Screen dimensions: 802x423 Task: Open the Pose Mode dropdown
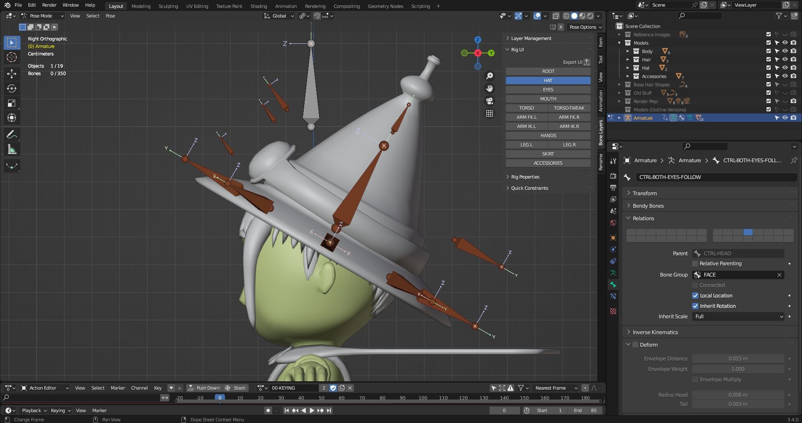42,16
